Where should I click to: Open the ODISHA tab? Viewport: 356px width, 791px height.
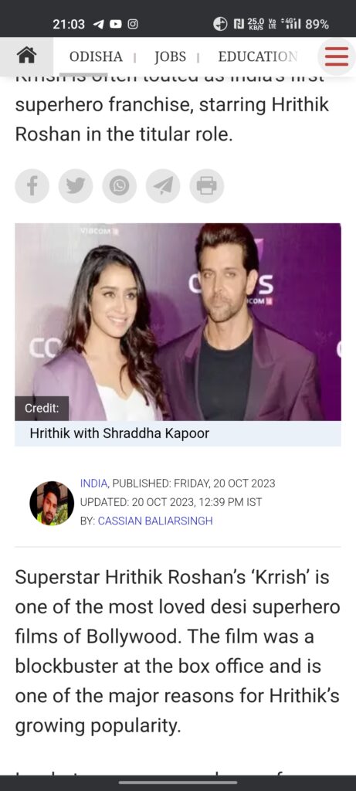tap(96, 56)
